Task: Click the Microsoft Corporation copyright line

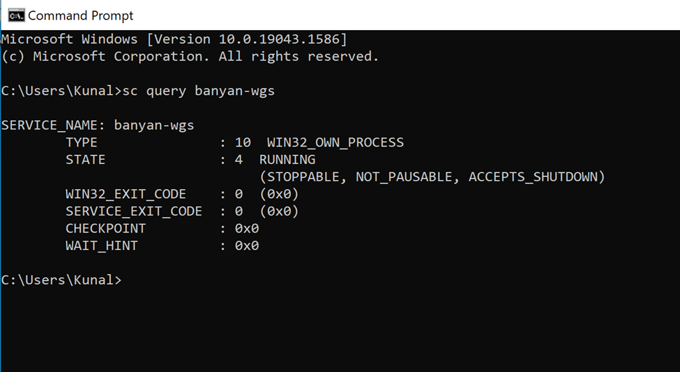Action: tap(190, 57)
